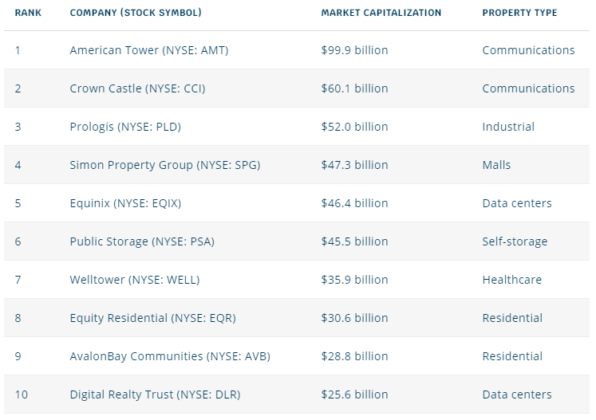Open Simon Property Group (NYSE: SPG) link

164,165
